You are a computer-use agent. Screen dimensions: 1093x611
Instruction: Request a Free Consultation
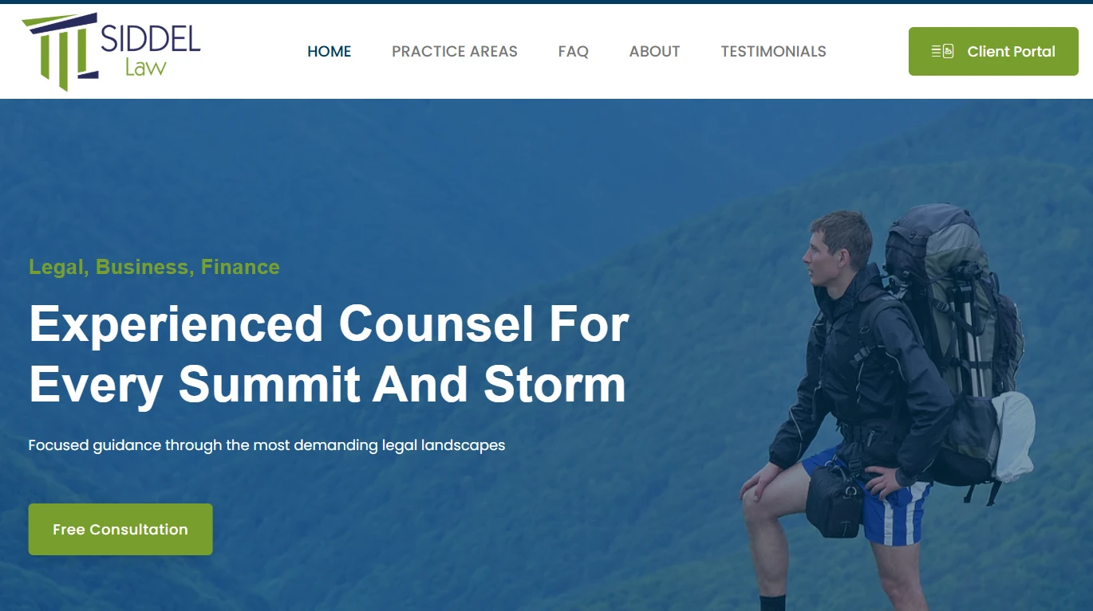[x=120, y=529]
